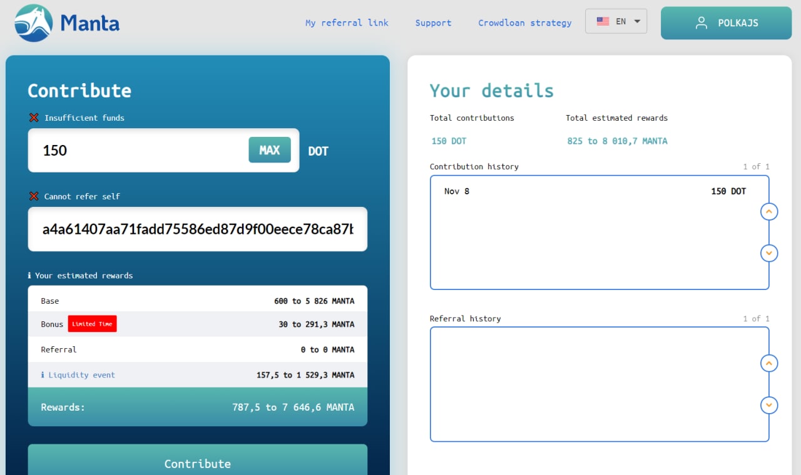801x475 pixels.
Task: Click the Manta brand name text
Action: pyautogui.click(x=90, y=23)
